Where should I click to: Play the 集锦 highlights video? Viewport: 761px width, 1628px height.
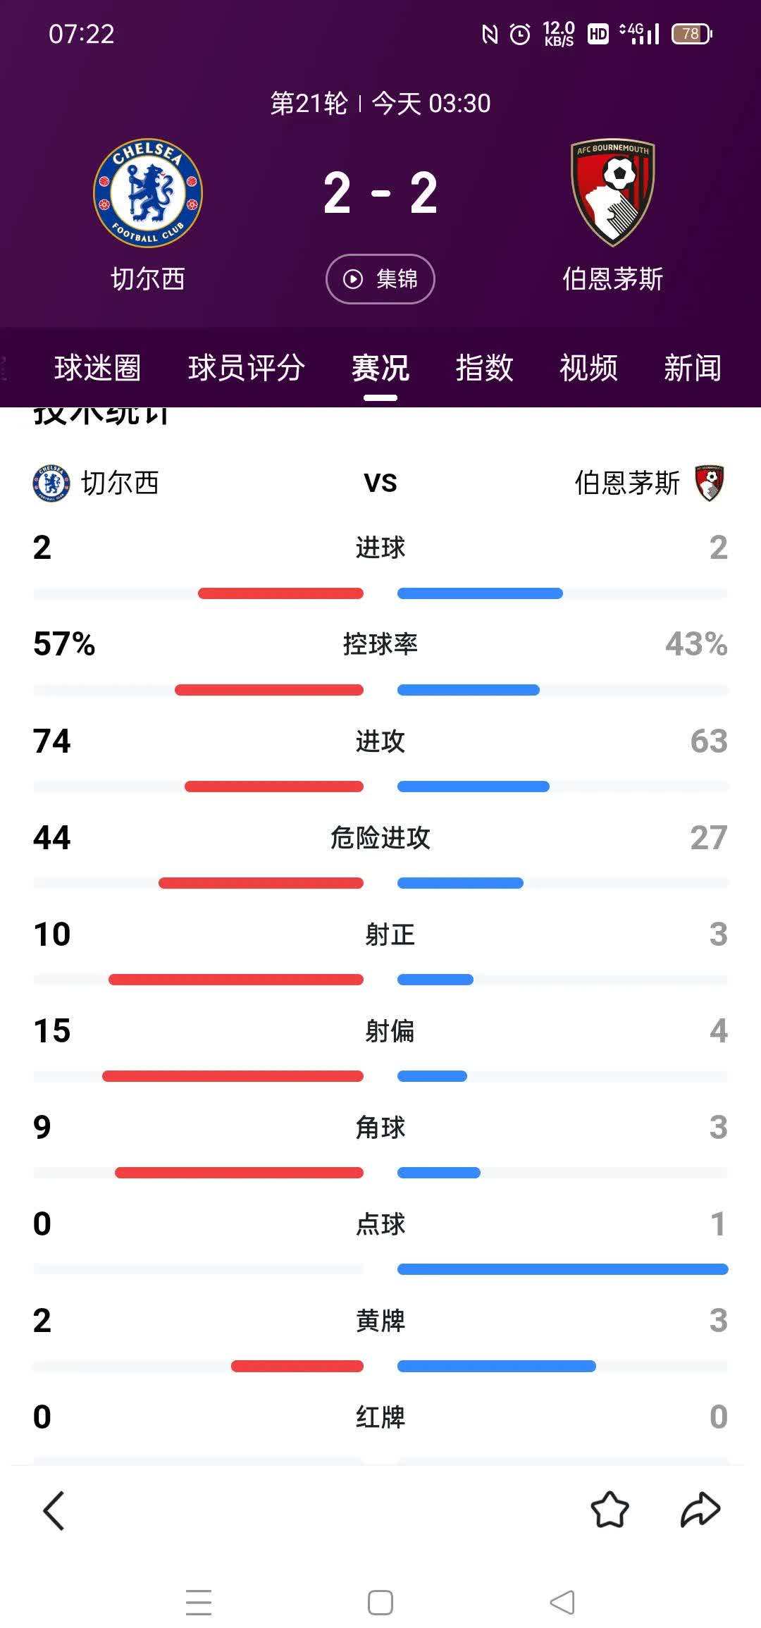point(380,279)
